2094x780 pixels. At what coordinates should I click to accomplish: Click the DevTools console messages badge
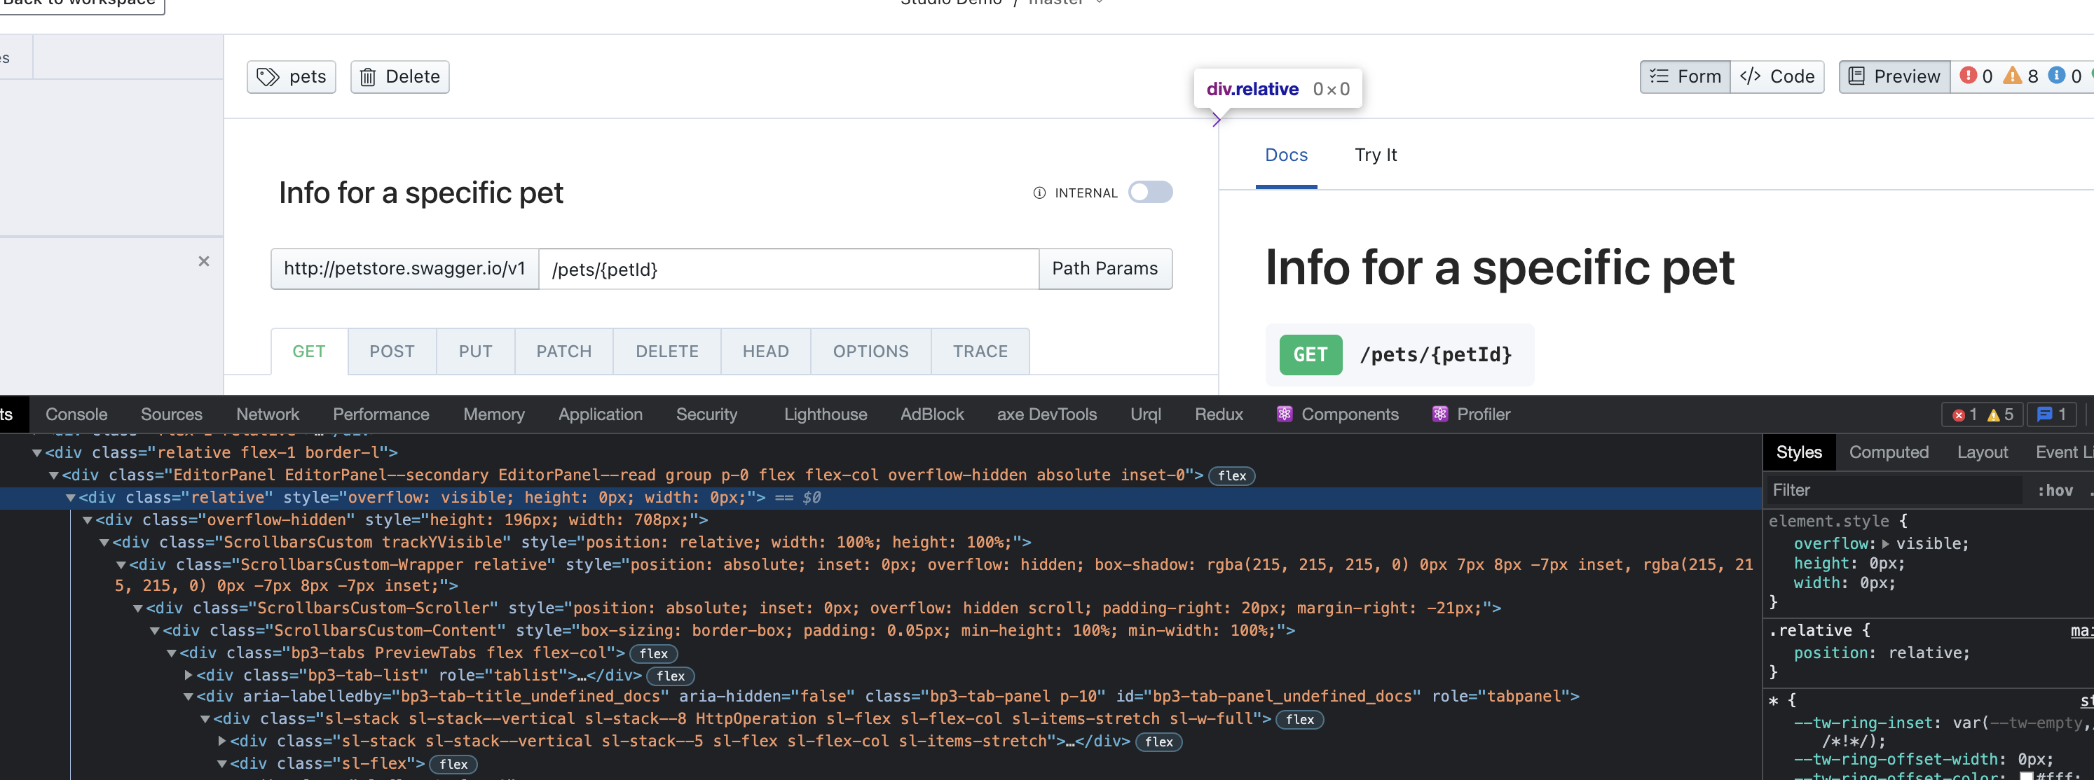point(2052,415)
